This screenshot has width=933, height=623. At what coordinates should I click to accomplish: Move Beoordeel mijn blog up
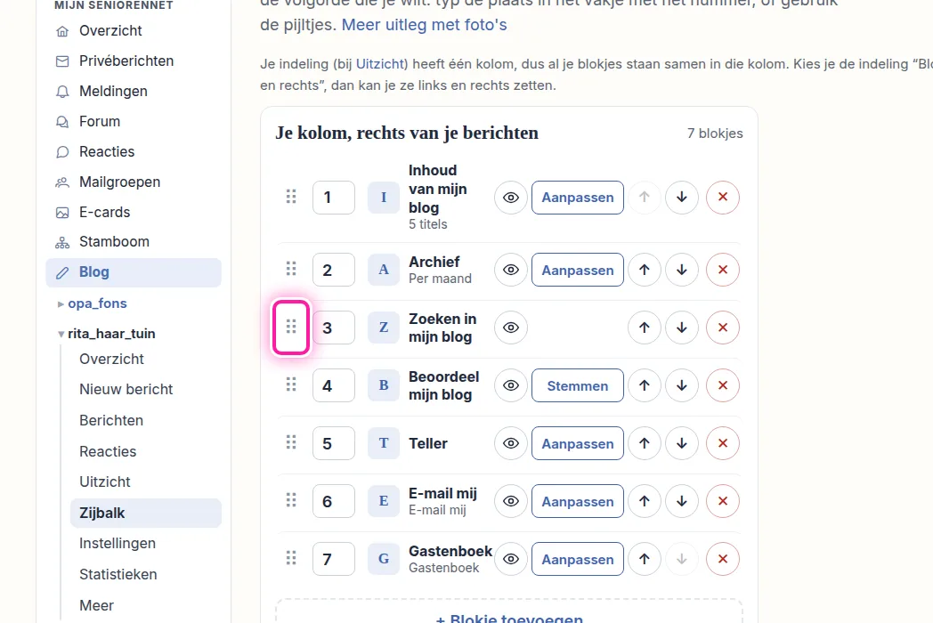[645, 385]
